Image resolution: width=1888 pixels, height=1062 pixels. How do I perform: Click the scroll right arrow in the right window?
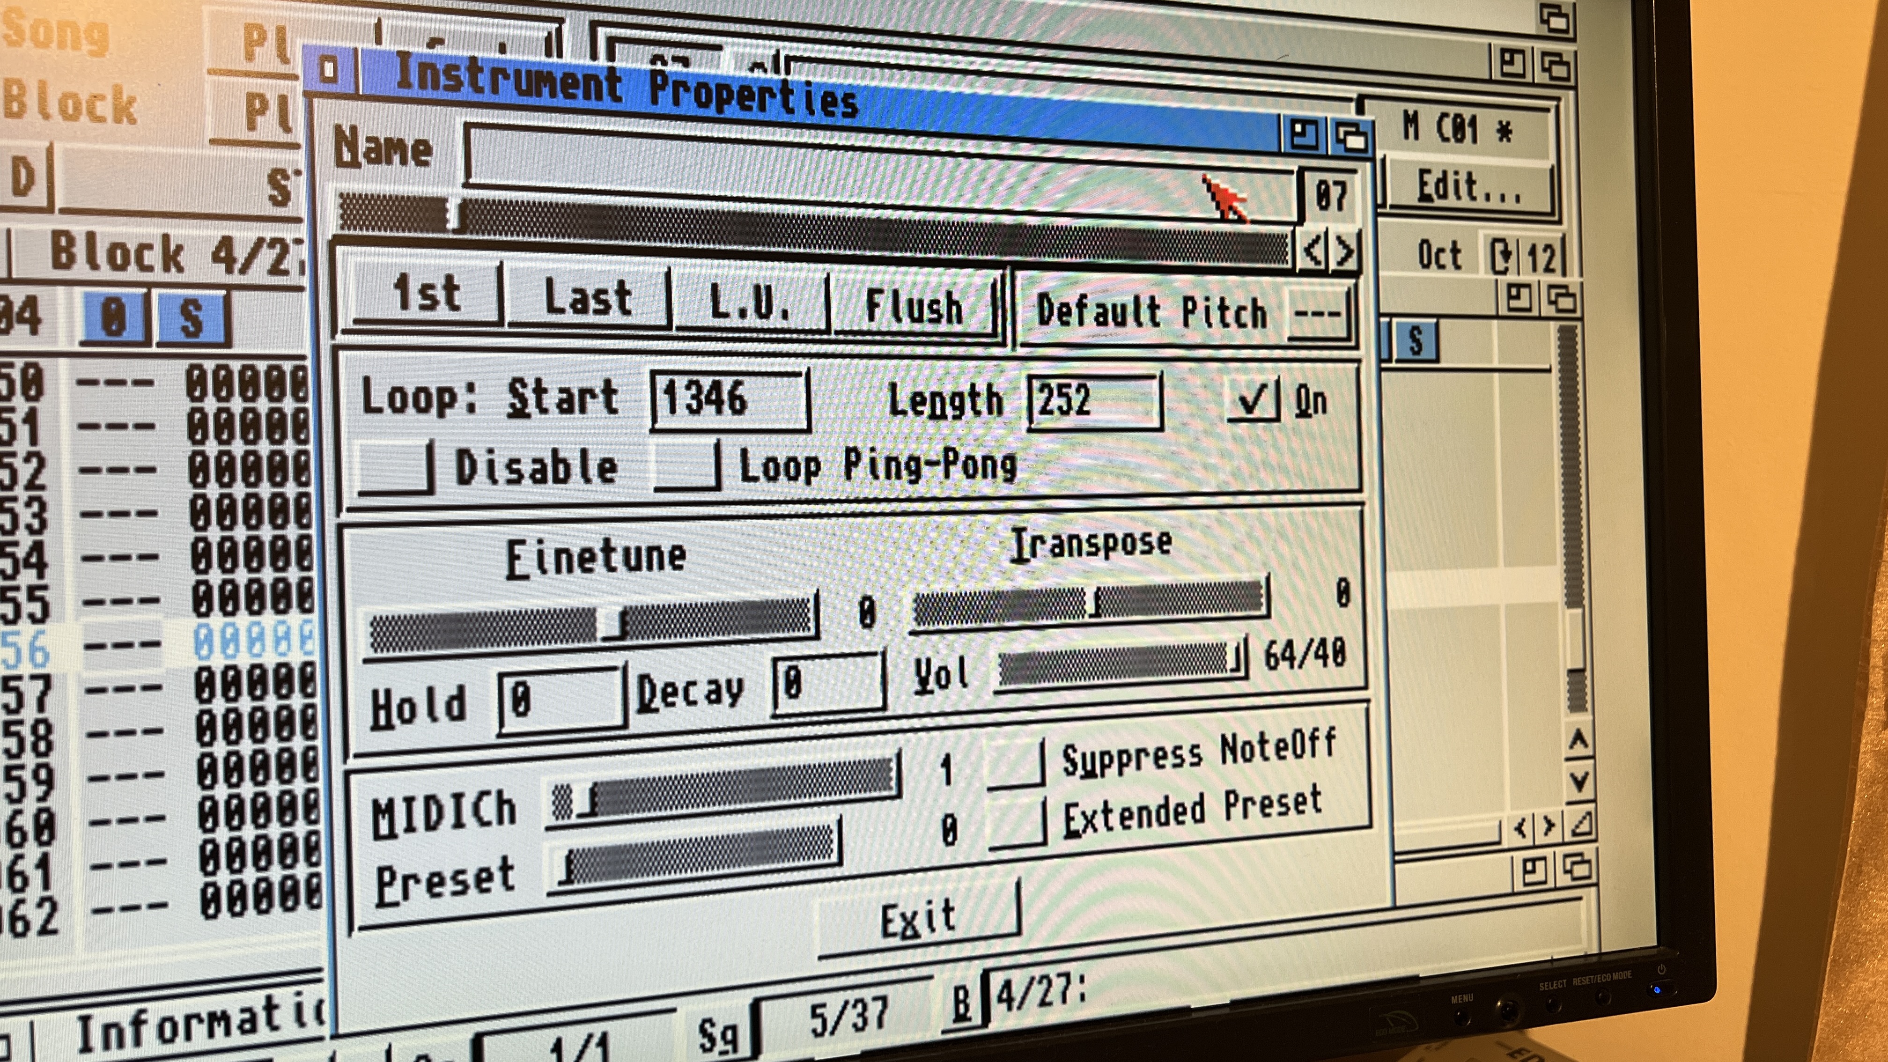1549,827
